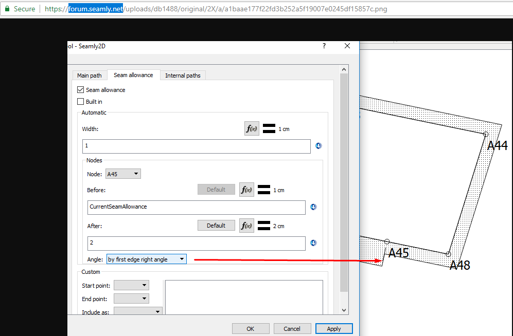Open formula editor for Width field
The width and height of the screenshot is (513, 336).
point(252,129)
